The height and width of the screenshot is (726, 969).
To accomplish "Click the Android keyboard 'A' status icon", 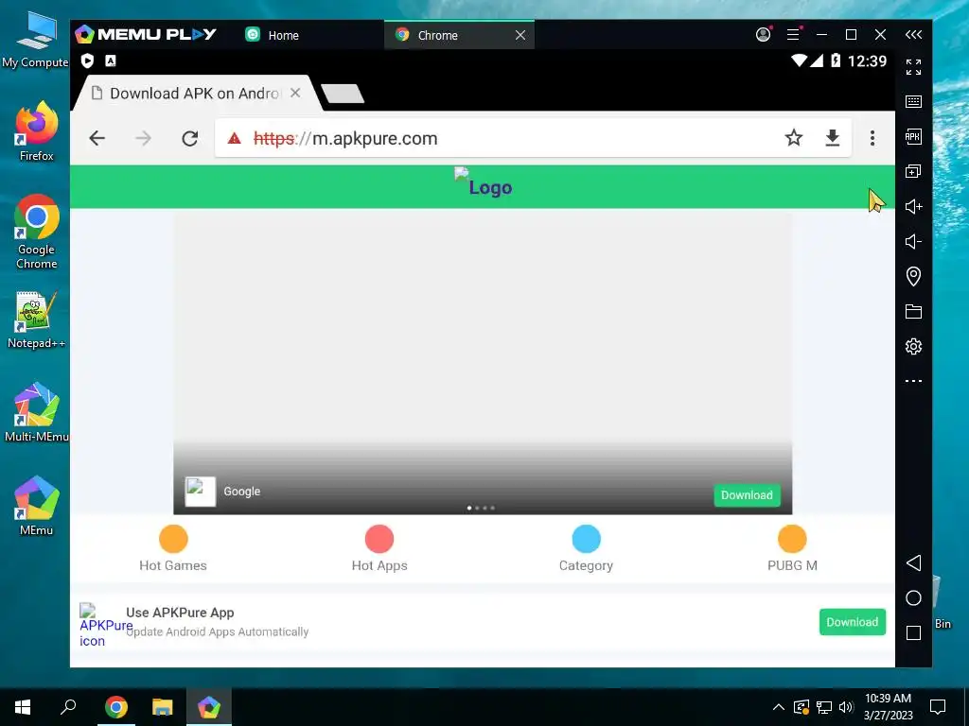I will (x=111, y=60).
